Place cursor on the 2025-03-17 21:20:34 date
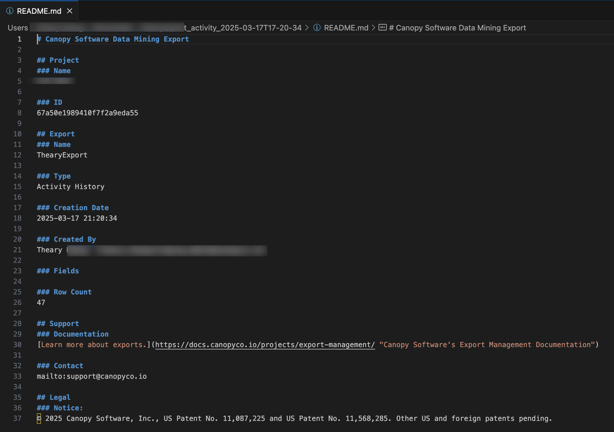614x432 pixels. (x=77, y=218)
